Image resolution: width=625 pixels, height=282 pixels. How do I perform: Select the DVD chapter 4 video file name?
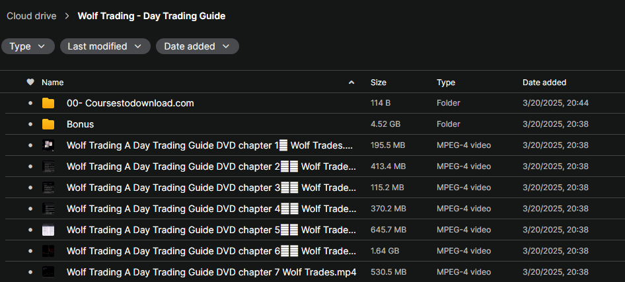[x=211, y=209]
